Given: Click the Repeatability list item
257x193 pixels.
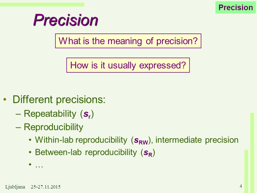Looking at the screenshot, I should pyautogui.click(x=59, y=114).
